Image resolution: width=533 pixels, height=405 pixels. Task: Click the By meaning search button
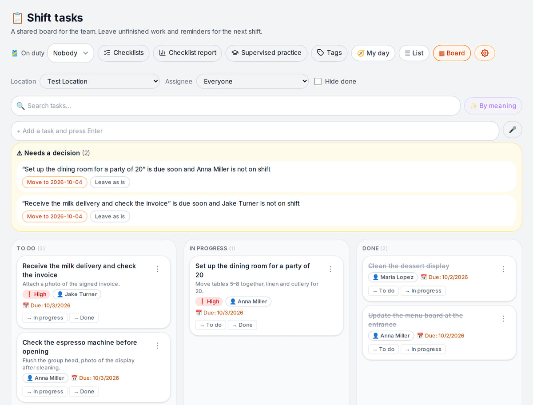pyautogui.click(x=493, y=106)
